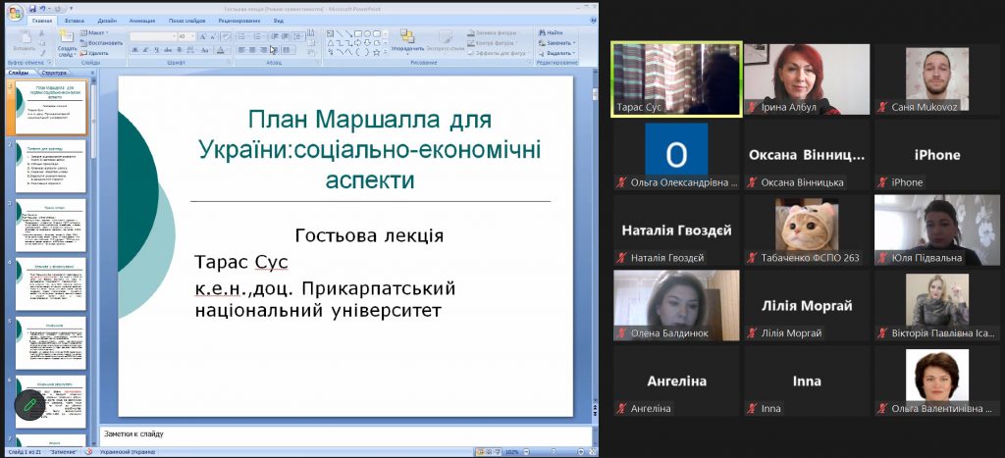Click the Вставить paste icon

[x=25, y=39]
